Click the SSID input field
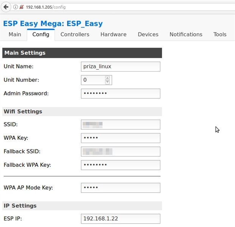Viewport: 235px width, 227px height. [x=121, y=124]
